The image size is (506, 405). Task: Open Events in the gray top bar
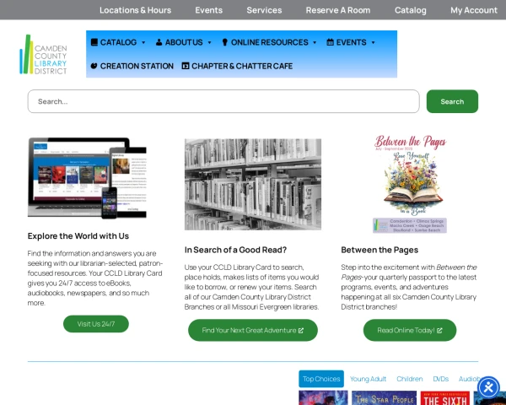[x=209, y=10]
